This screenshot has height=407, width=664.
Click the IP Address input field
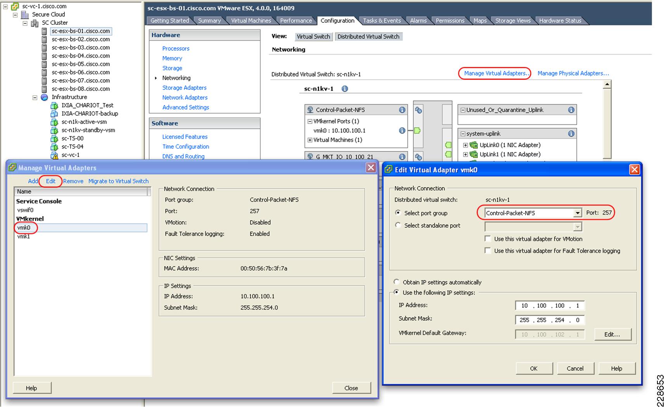pos(550,306)
